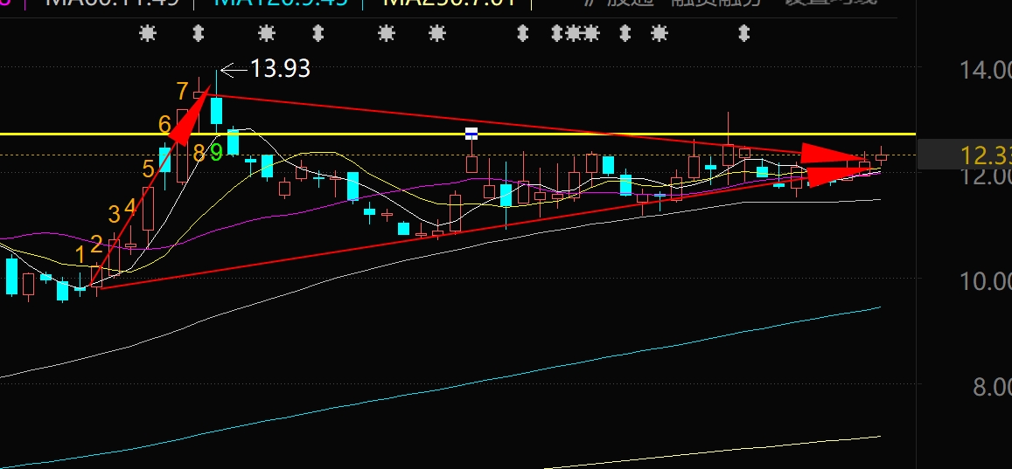1012x469 pixels.
Task: Click the 8.00 price axis label
Action: [x=992, y=387]
